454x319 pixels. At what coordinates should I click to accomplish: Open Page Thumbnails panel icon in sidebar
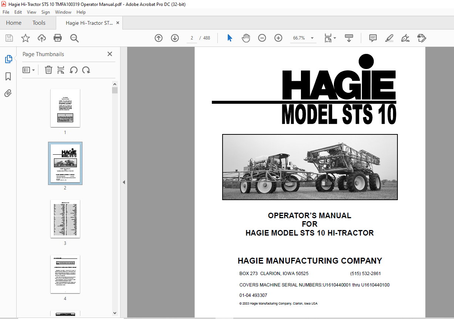(8, 59)
